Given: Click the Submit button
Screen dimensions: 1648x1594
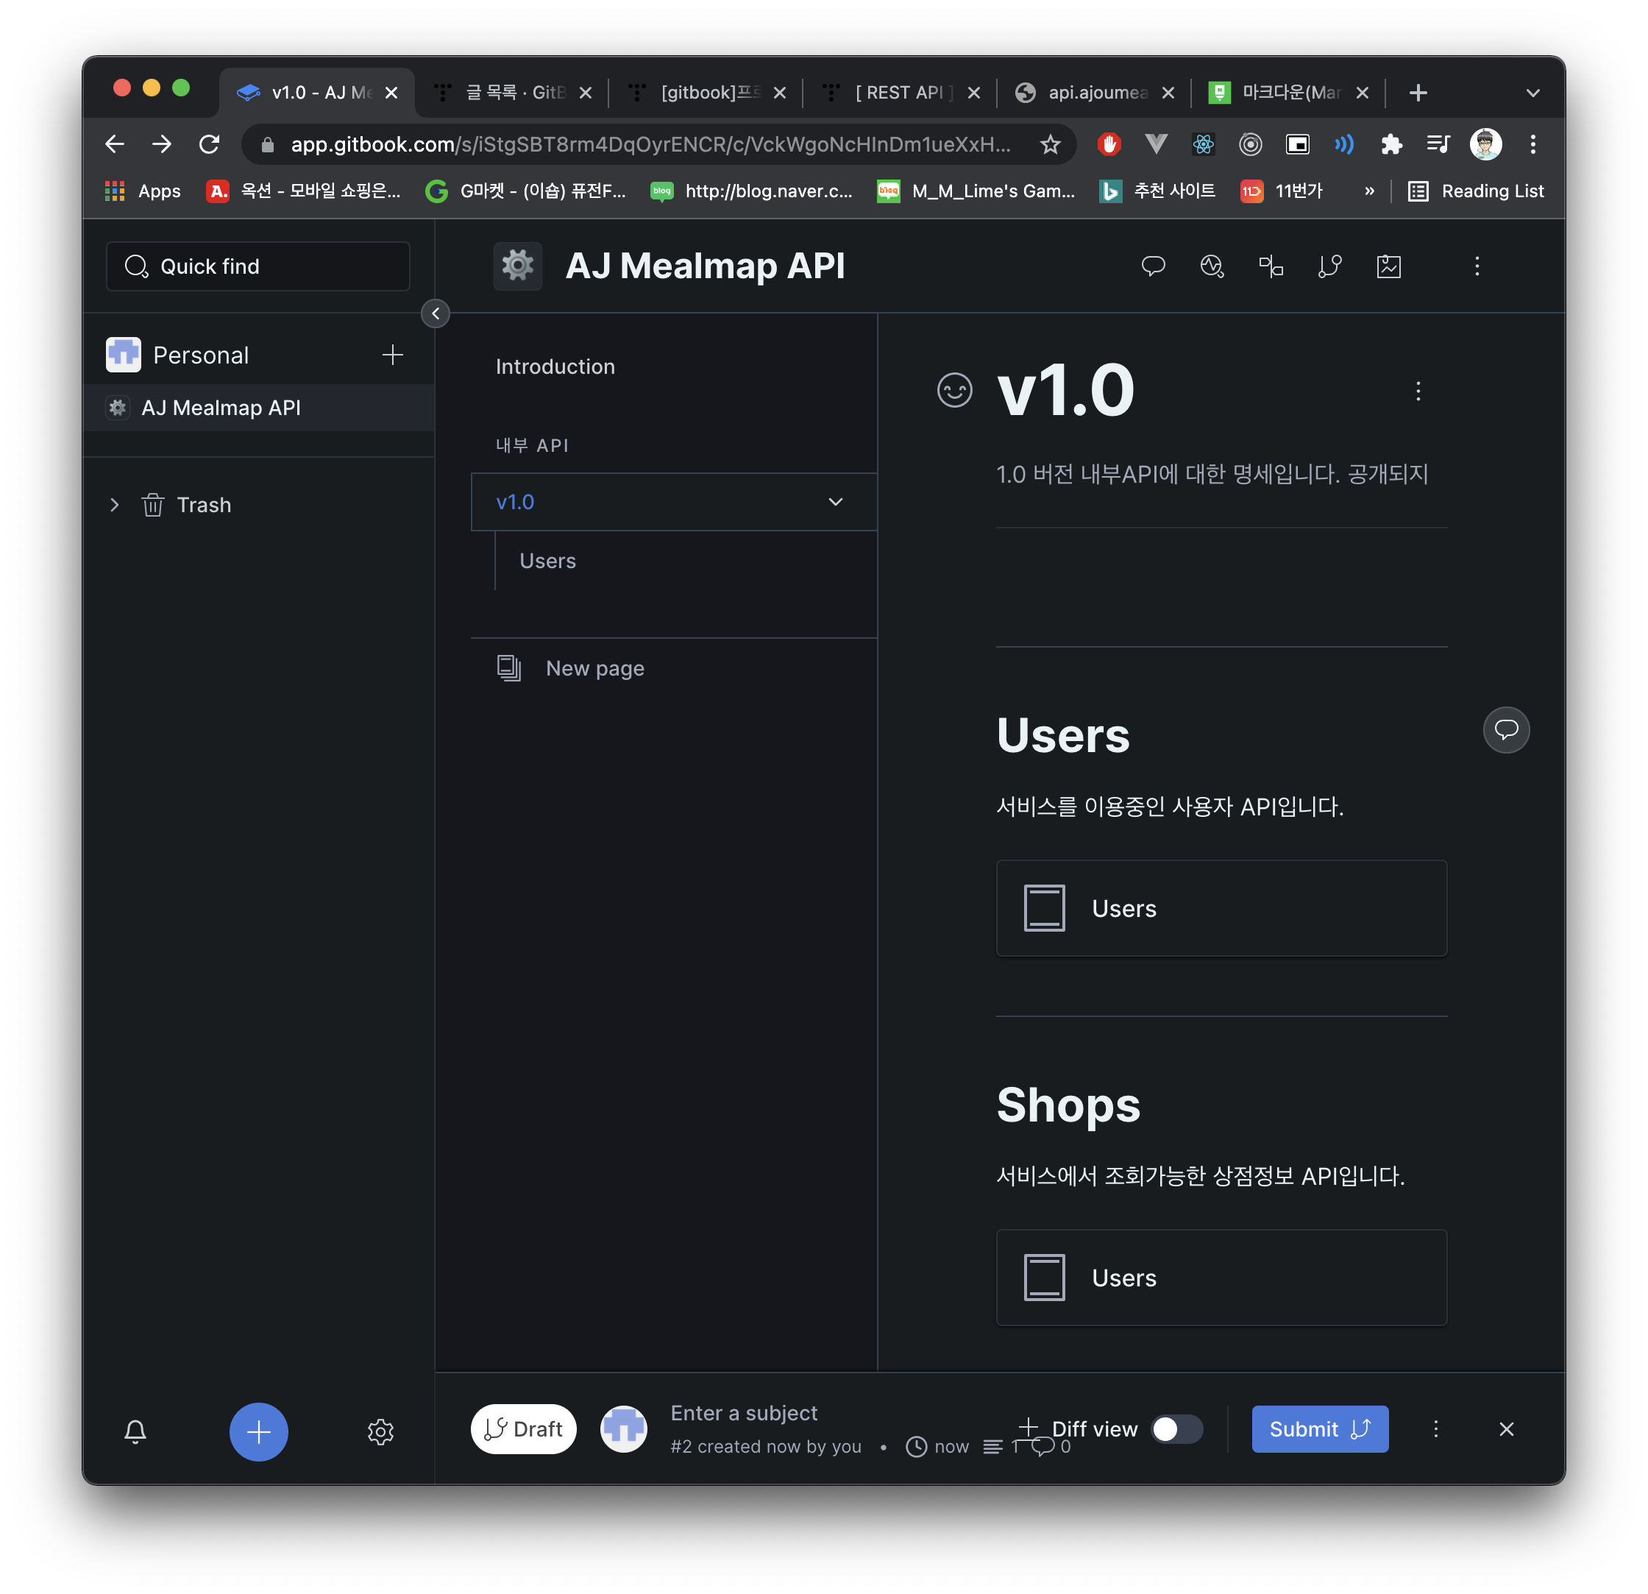Looking at the screenshot, I should pyautogui.click(x=1319, y=1429).
